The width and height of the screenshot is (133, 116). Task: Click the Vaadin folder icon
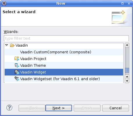point(12,45)
